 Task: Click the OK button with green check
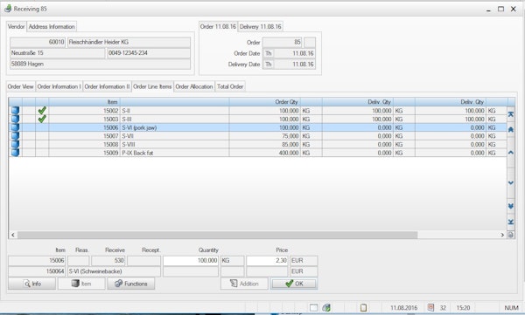point(294,284)
